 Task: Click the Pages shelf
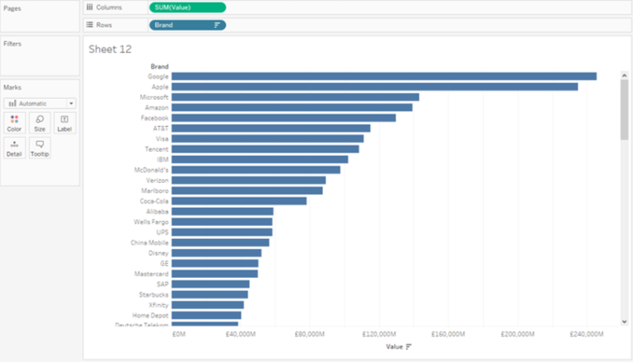[x=40, y=16]
